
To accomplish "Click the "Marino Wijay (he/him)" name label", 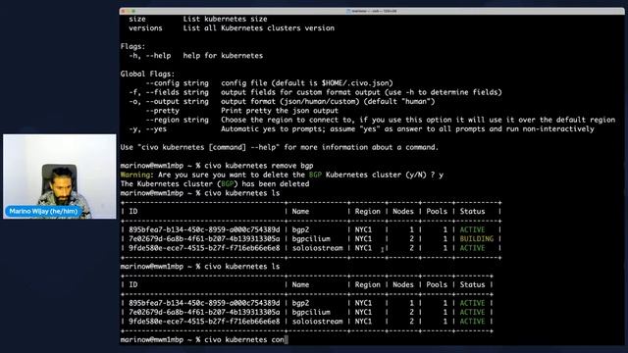I will click(x=43, y=211).
